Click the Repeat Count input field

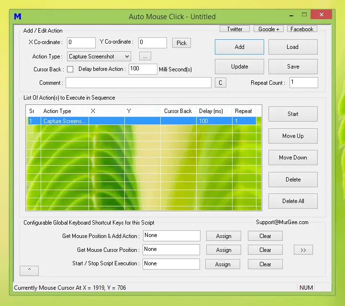[303, 82]
